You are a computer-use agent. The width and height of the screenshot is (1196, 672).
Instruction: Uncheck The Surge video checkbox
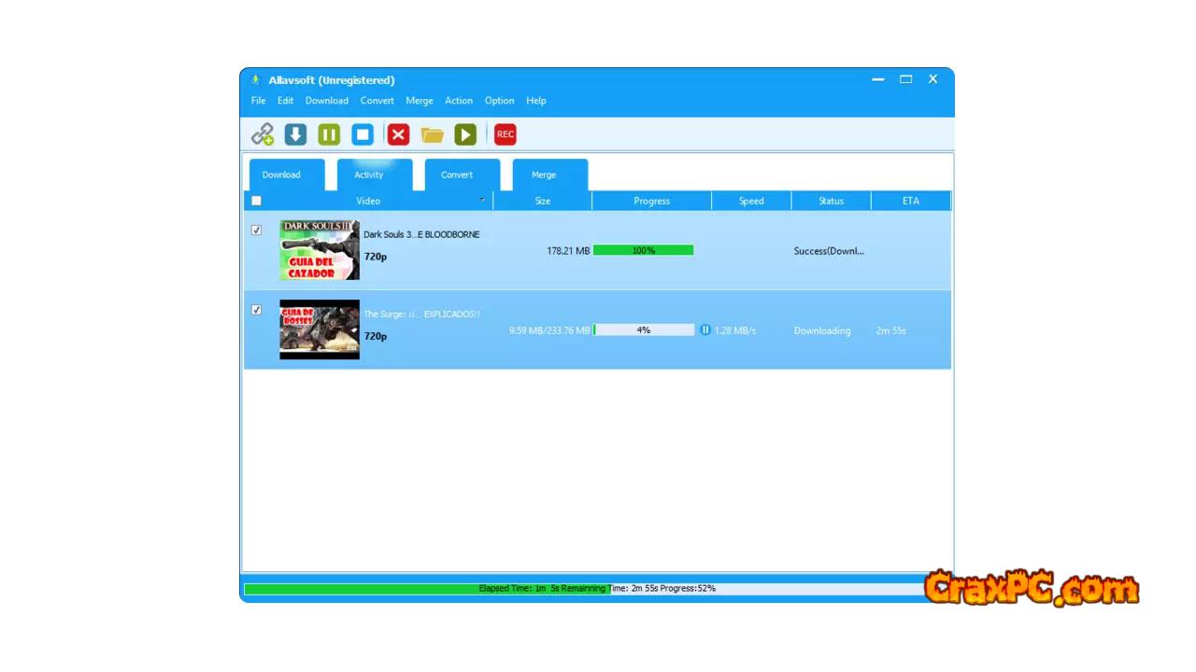257,310
